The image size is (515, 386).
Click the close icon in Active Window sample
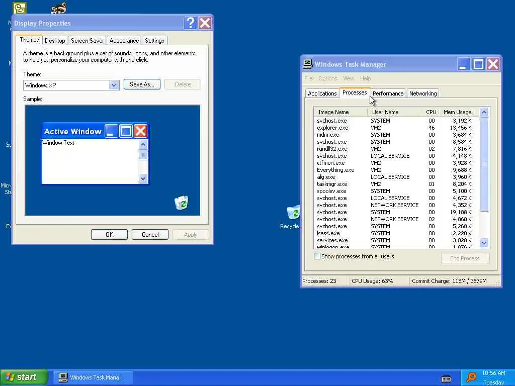pyautogui.click(x=141, y=131)
